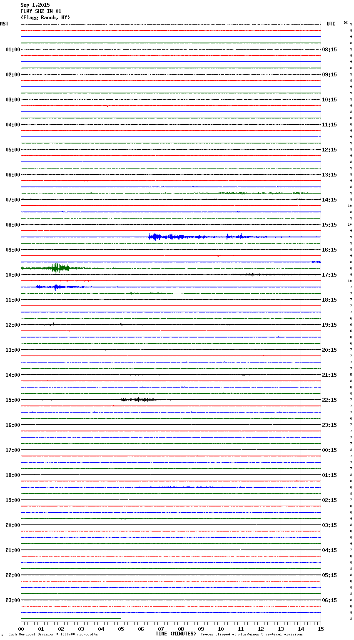Click the vertical division 1000.00 microvolts note
Image resolution: width=354 pixels, height=640 pixels.
(53, 635)
